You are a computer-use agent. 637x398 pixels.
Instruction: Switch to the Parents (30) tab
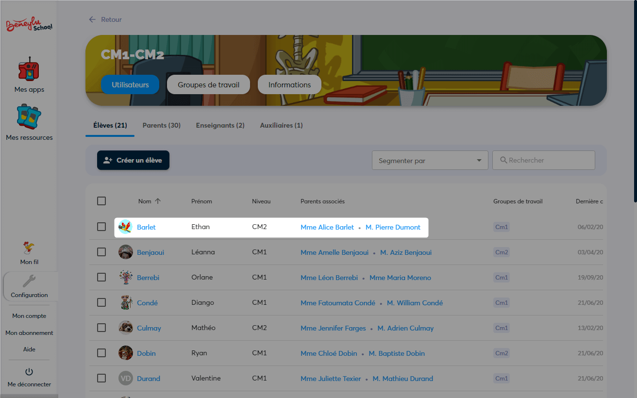point(161,125)
